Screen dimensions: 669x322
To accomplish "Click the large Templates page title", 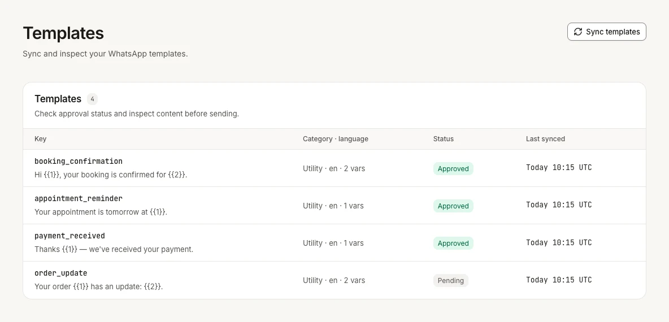I will [63, 33].
